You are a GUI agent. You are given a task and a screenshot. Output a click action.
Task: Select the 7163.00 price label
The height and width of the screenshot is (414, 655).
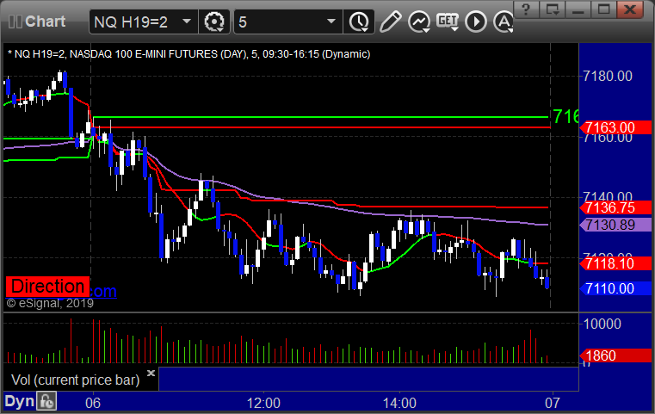(615, 127)
